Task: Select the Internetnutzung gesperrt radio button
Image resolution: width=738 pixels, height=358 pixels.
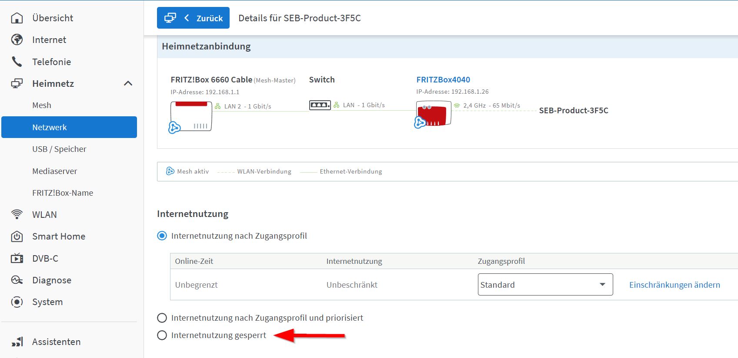Action: point(162,335)
